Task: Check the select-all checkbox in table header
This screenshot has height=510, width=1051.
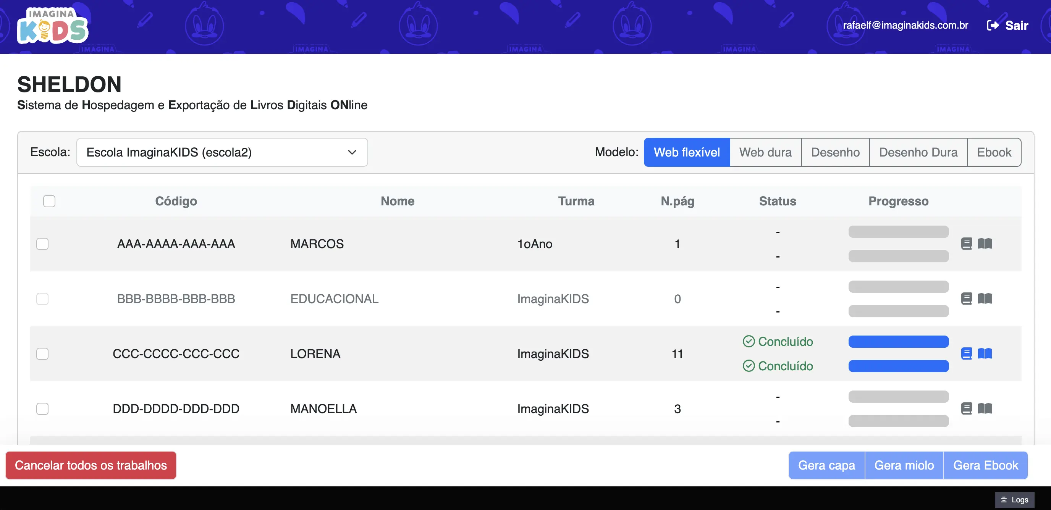Action: 49,201
